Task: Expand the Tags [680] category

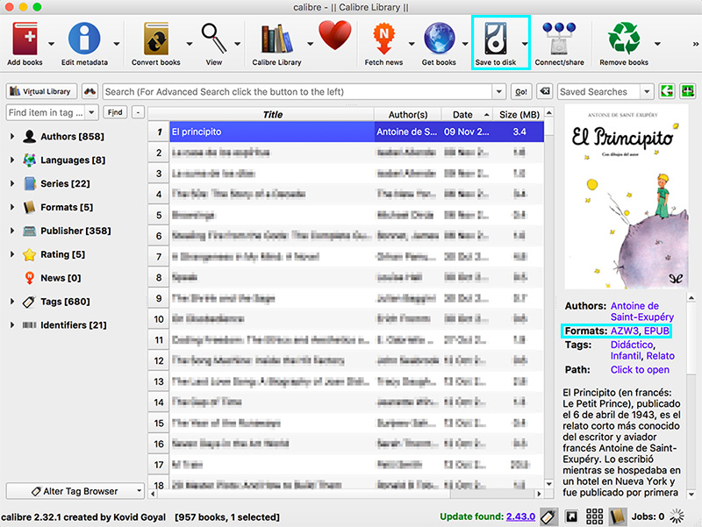Action: coord(12,301)
